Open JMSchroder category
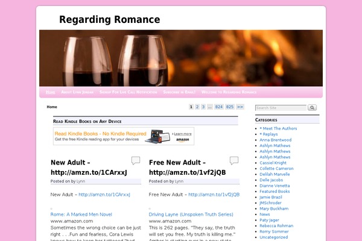 (x=270, y=202)
